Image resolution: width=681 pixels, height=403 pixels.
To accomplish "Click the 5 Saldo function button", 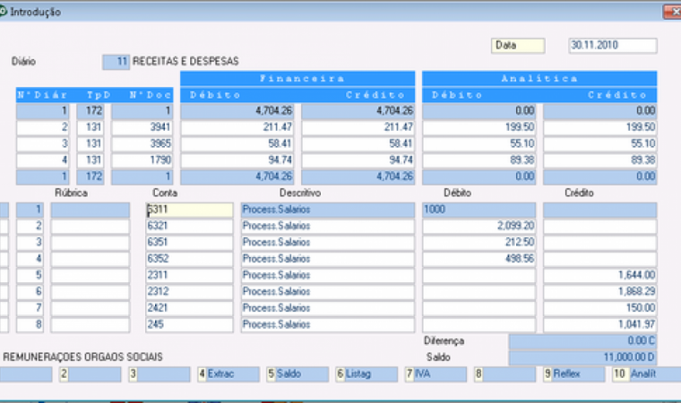I will (297, 374).
